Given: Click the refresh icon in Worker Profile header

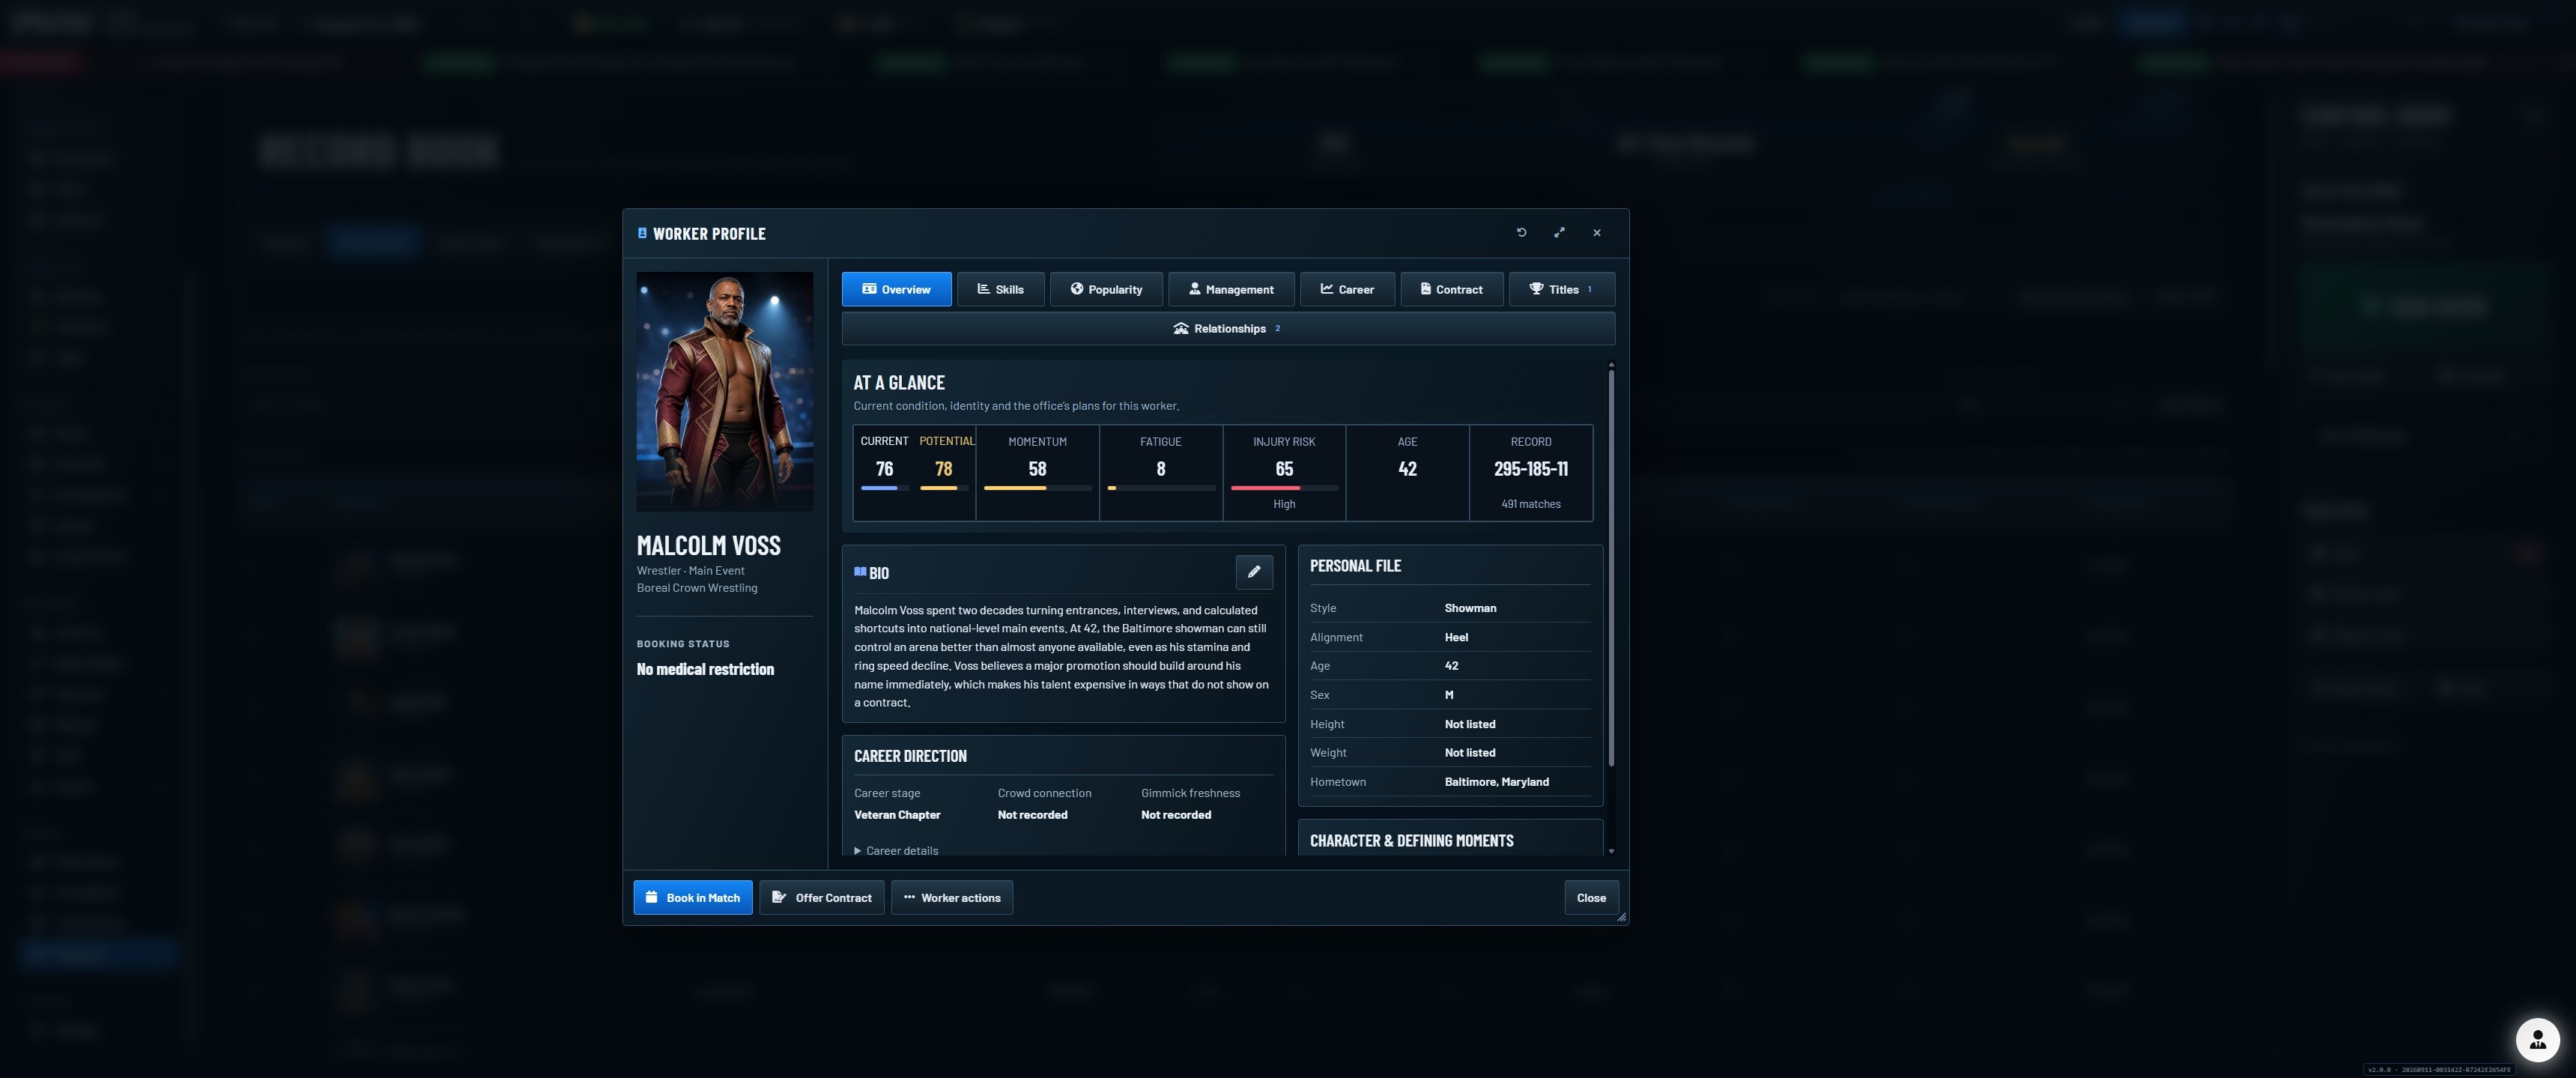Looking at the screenshot, I should tap(1521, 233).
